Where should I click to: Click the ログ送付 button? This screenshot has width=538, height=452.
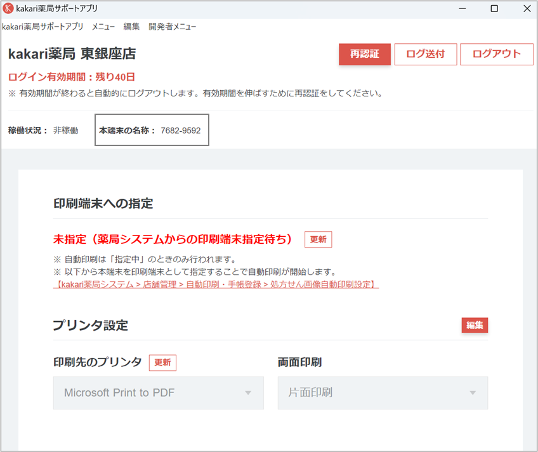tap(426, 54)
